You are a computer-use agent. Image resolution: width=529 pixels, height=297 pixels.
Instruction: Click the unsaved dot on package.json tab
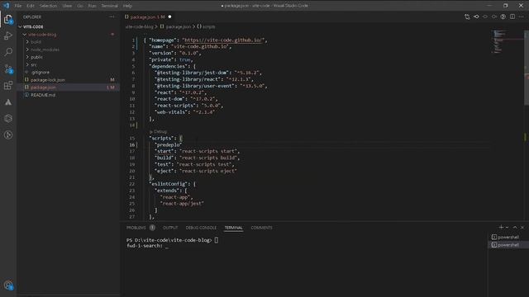pyautogui.click(x=169, y=16)
